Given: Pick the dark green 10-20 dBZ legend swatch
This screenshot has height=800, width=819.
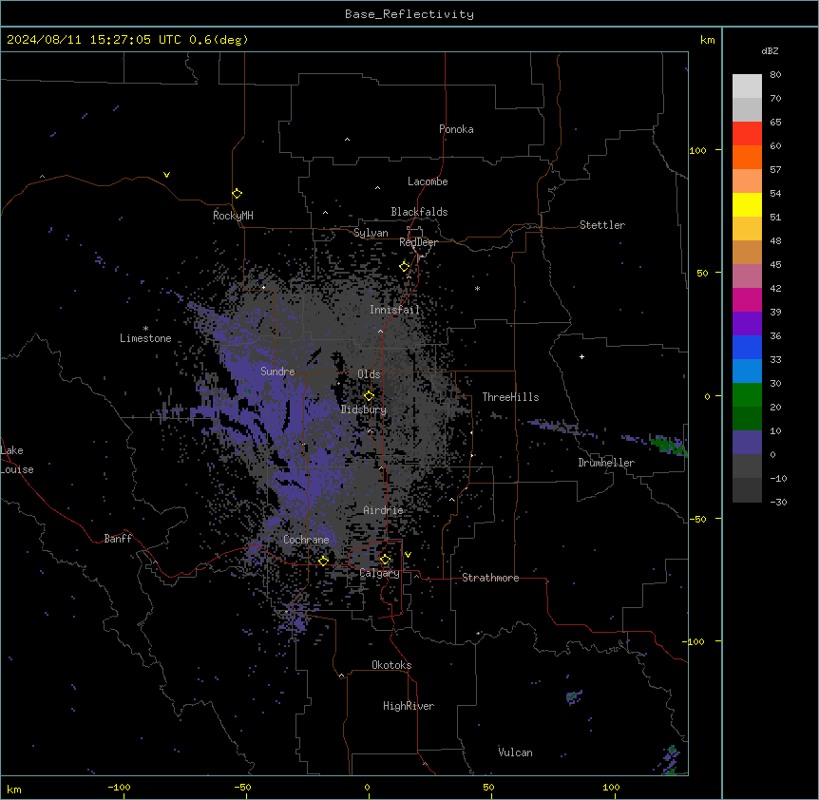Looking at the screenshot, I should coord(747,418).
